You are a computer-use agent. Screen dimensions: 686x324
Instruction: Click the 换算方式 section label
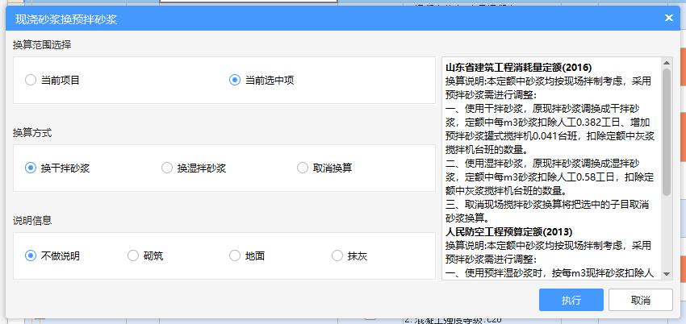(32, 133)
